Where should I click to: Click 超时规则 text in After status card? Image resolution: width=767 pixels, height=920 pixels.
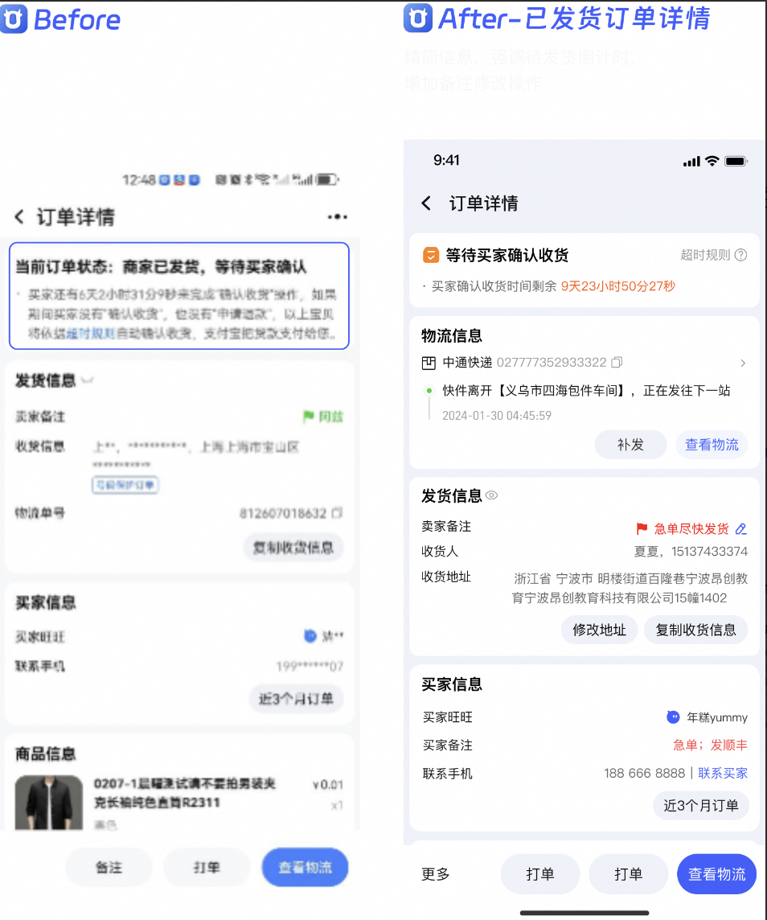coord(705,255)
